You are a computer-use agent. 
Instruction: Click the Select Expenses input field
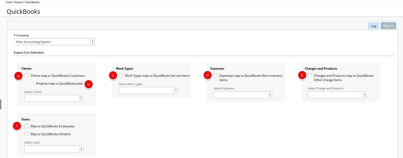point(241,95)
